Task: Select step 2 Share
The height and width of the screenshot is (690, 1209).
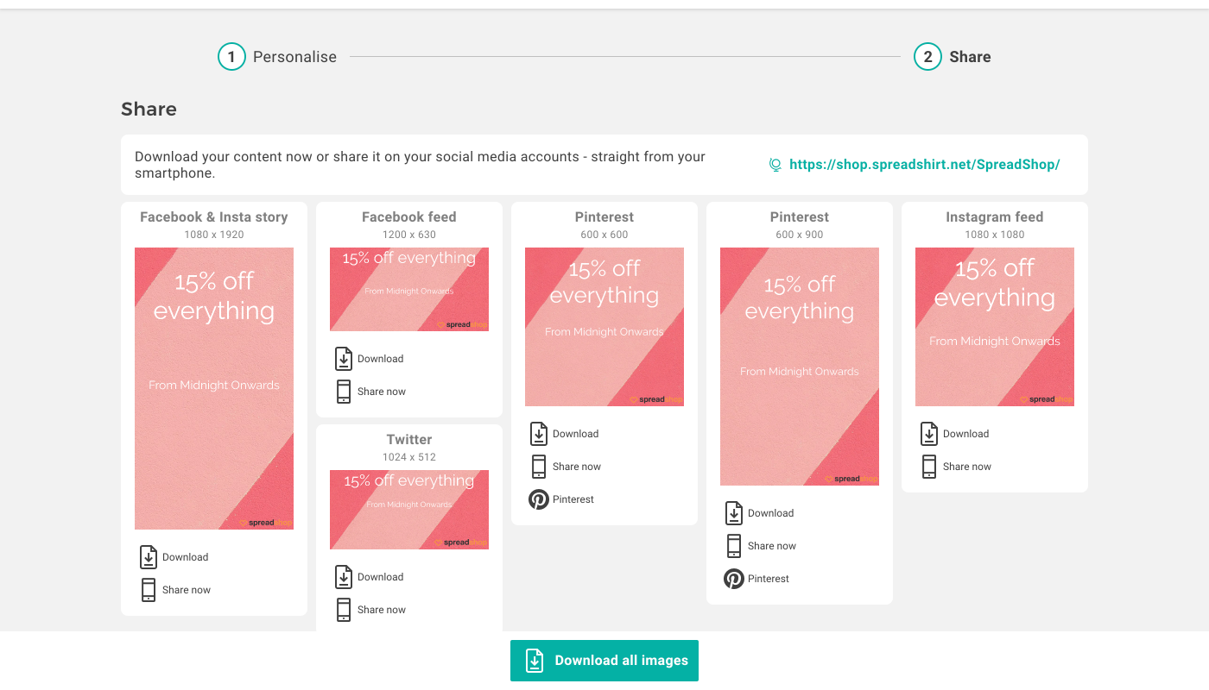Action: point(953,57)
